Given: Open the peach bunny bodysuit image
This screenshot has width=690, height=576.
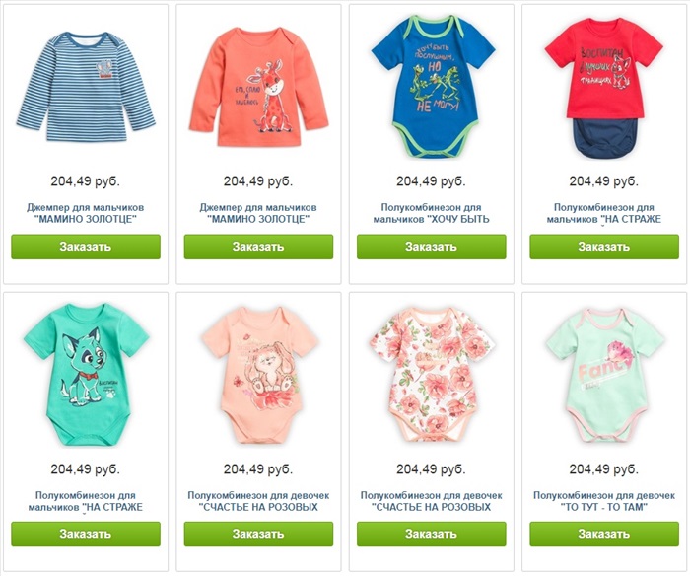Looking at the screenshot, I should 258,375.
